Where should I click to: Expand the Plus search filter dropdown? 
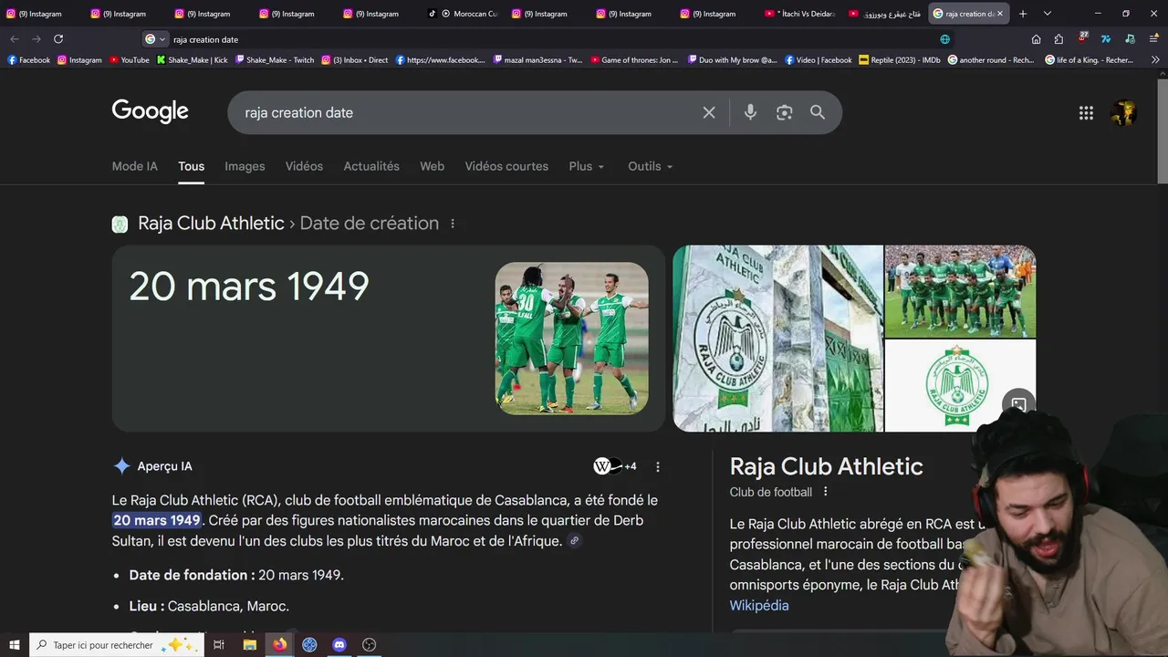[587, 166]
